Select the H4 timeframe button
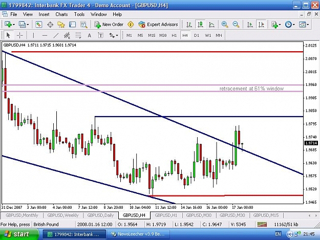Screen dimensions: 320x240 click(x=185, y=35)
